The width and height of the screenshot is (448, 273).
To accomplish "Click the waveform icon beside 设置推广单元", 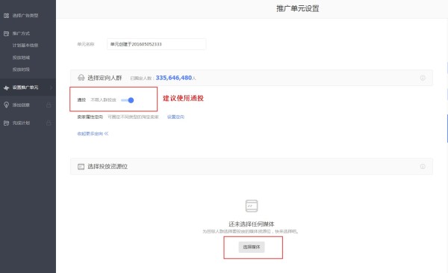I will click(x=6, y=88).
